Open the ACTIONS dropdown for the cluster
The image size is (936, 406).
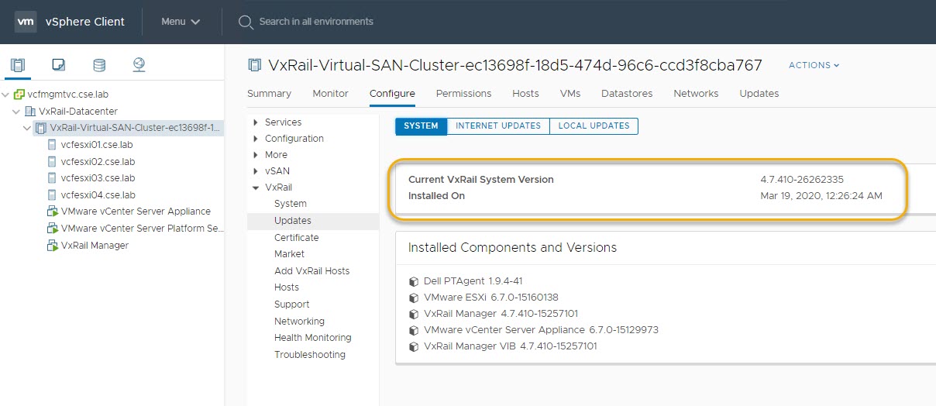pos(814,66)
